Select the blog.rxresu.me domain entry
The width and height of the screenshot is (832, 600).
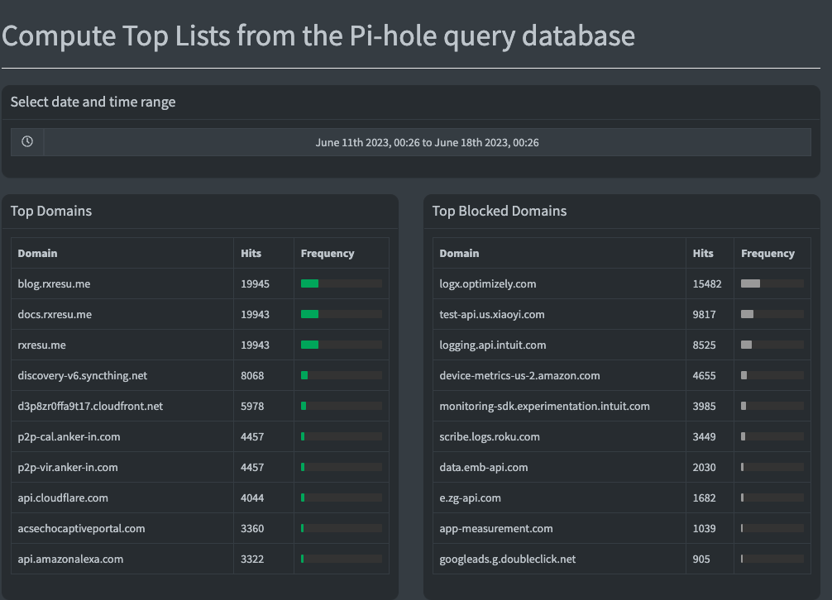[x=53, y=283]
